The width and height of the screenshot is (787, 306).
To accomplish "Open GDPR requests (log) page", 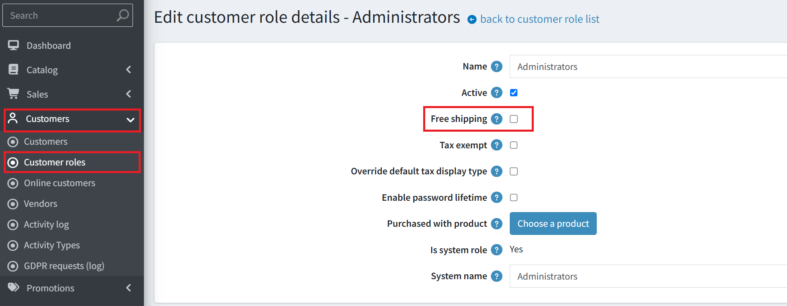I will pos(72,266).
